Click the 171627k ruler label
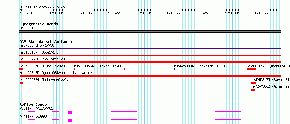 [x=261, y=13]
